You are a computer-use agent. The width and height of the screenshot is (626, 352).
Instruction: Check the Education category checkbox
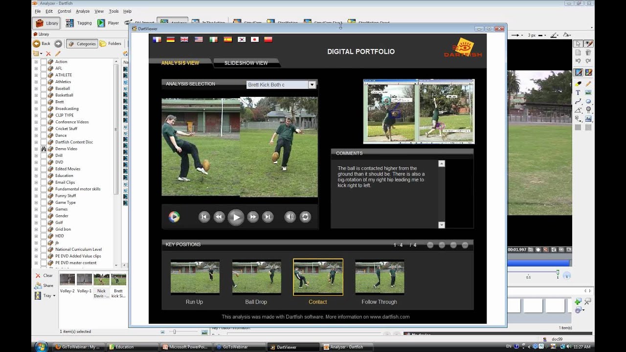click(x=44, y=176)
